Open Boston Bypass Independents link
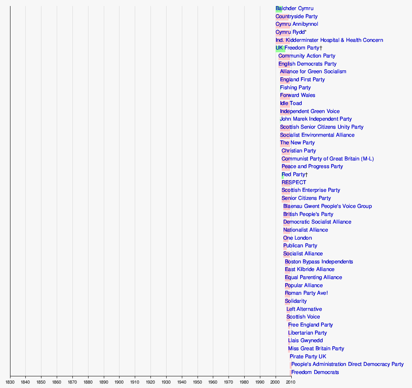This screenshot has width=412, height=388. click(319, 262)
